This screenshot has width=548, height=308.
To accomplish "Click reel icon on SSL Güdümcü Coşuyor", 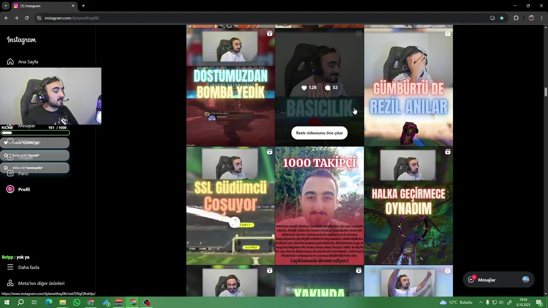I will pos(270,152).
